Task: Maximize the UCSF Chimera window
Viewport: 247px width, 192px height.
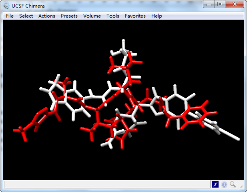Action: coord(219,4)
